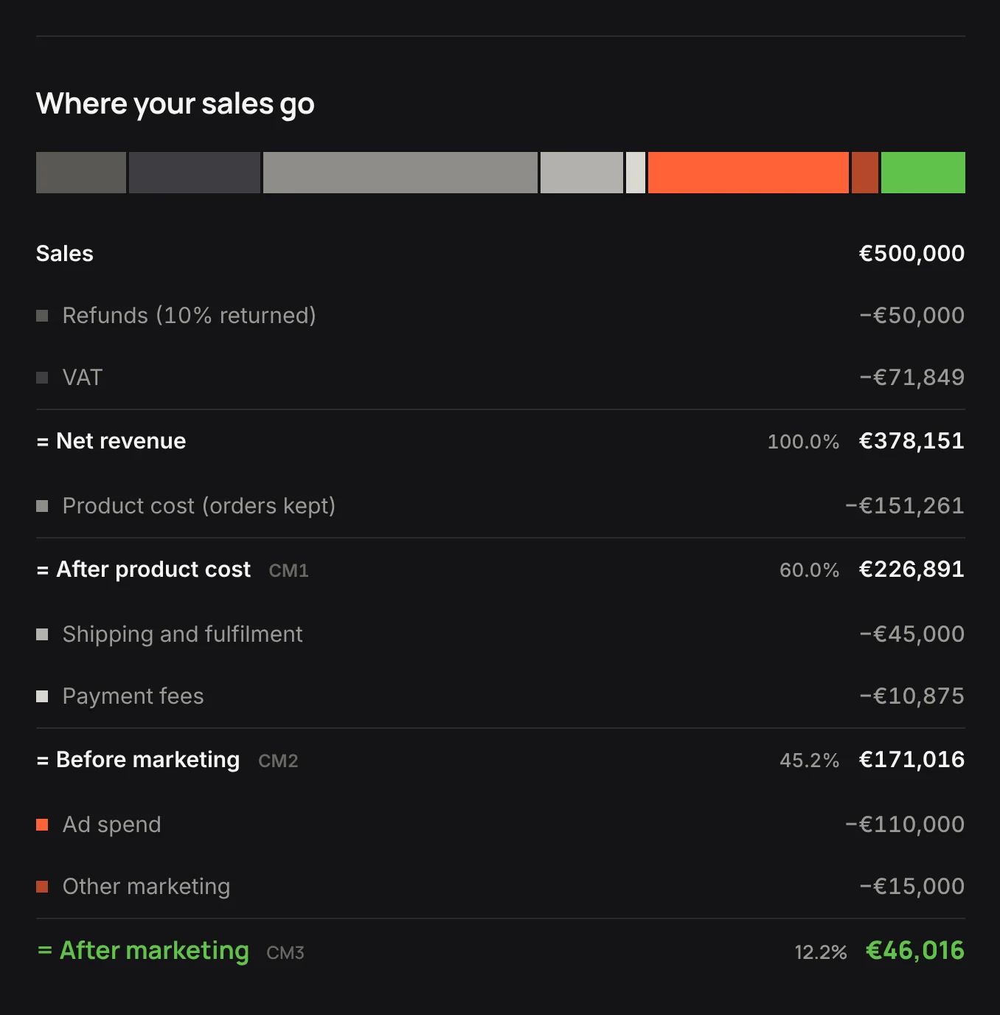This screenshot has width=1000, height=1015.
Task: Click the green After marketing bar segment
Action: pyautogui.click(x=923, y=173)
